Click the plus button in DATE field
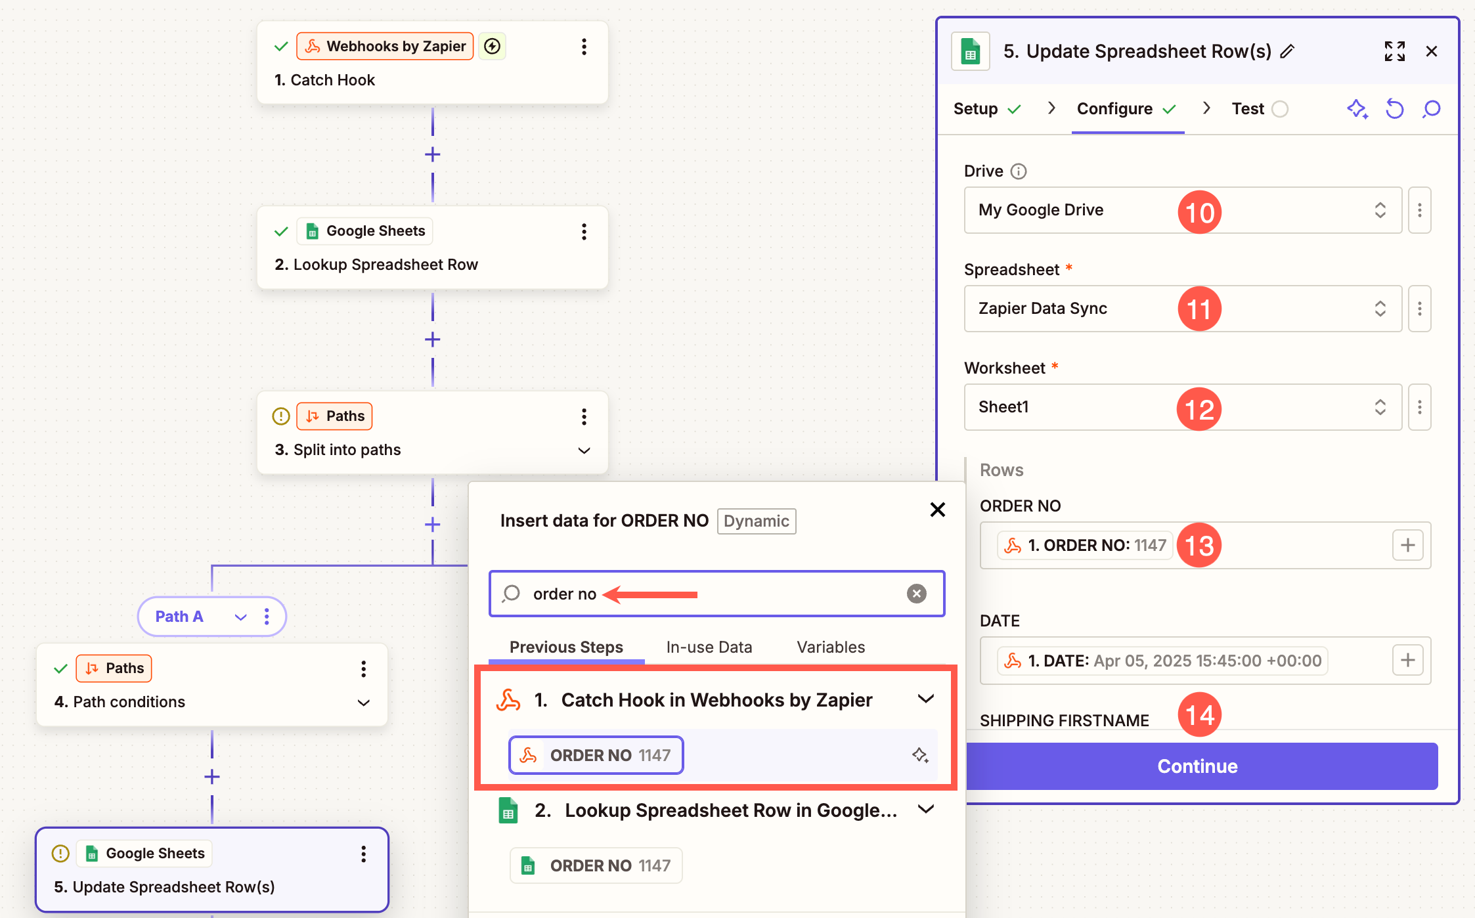 [x=1407, y=660]
